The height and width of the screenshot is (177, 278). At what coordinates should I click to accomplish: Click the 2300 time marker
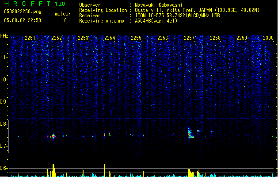click(x=268, y=38)
